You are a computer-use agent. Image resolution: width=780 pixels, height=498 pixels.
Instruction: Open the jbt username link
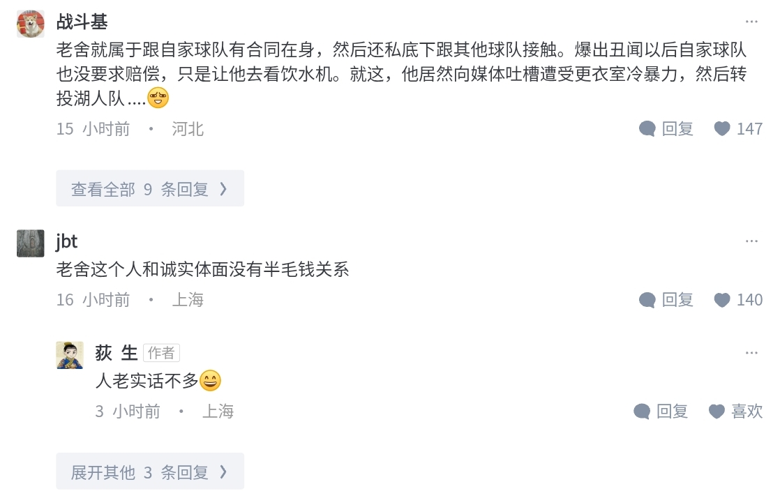67,241
